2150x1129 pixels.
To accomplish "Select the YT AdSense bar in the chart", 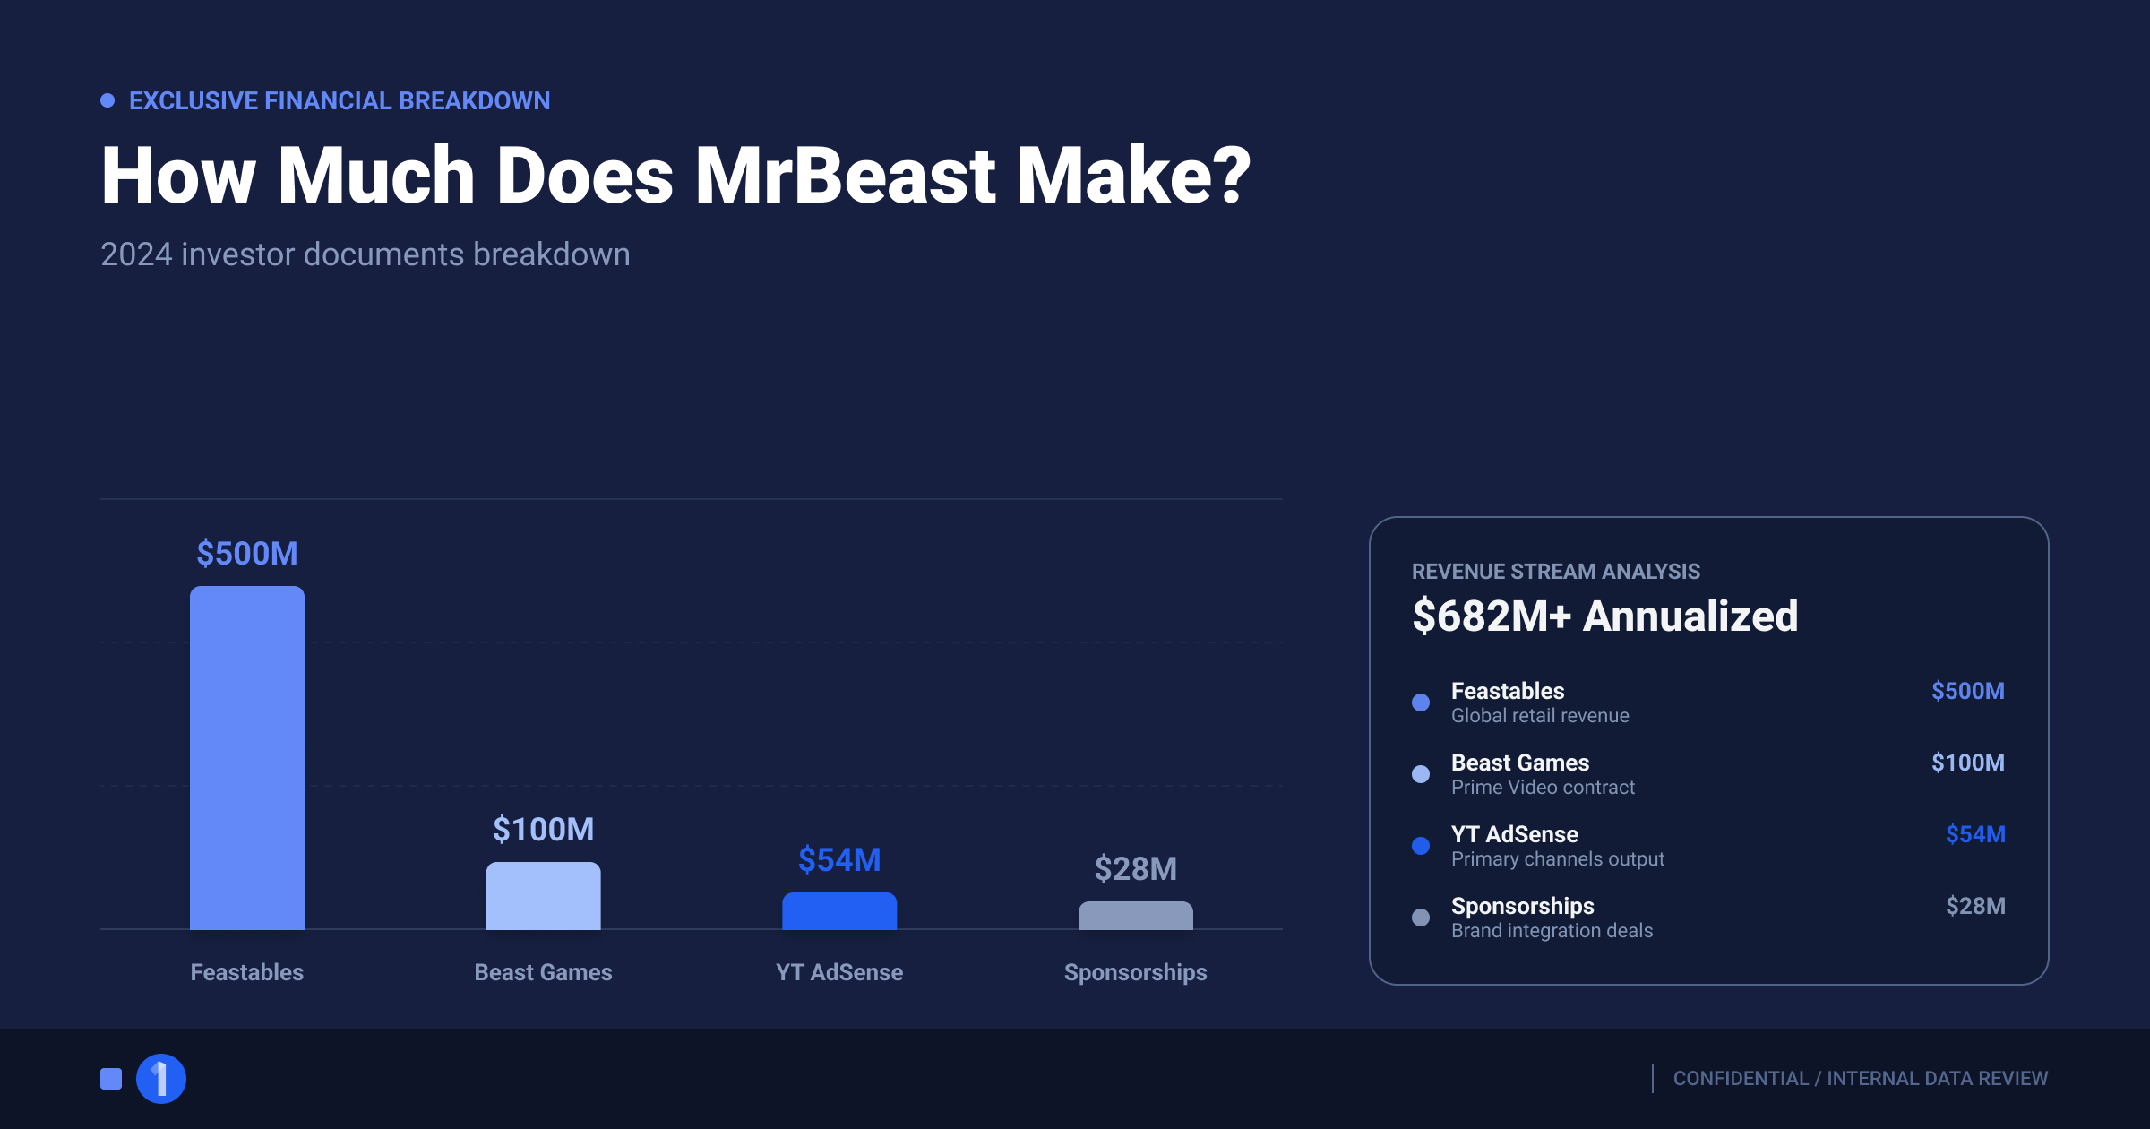I will click(x=839, y=911).
